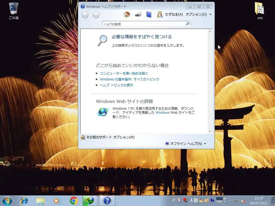The width and height of the screenshot is (275, 206).
Task: Click the red IME tool icon in language bar
Action: click(185, 200)
